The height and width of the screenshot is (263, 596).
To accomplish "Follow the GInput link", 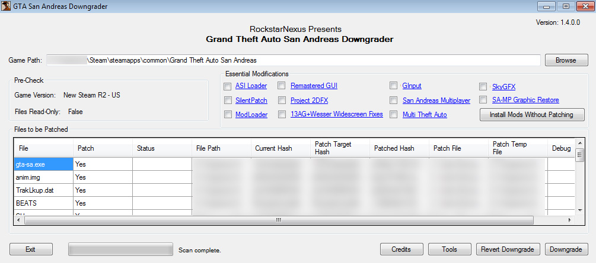I will click(x=412, y=86).
